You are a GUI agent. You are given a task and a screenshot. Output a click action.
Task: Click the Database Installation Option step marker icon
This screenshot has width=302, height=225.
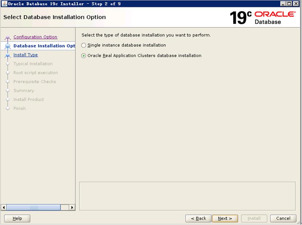(8, 46)
